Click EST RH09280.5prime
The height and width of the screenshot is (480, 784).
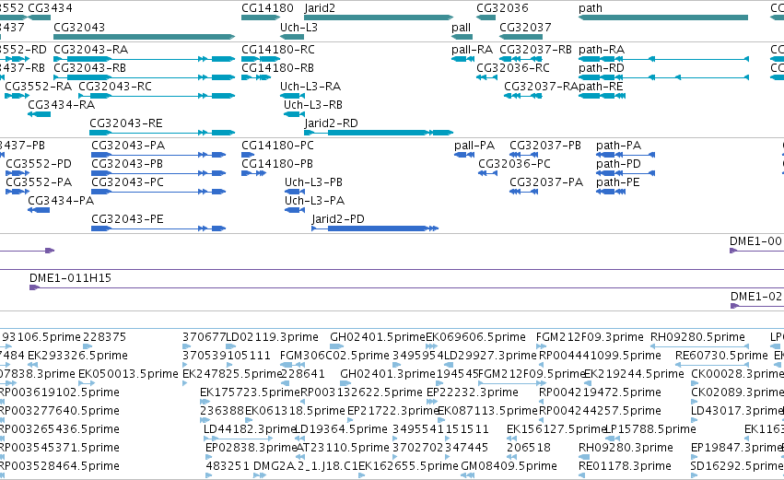(x=697, y=337)
